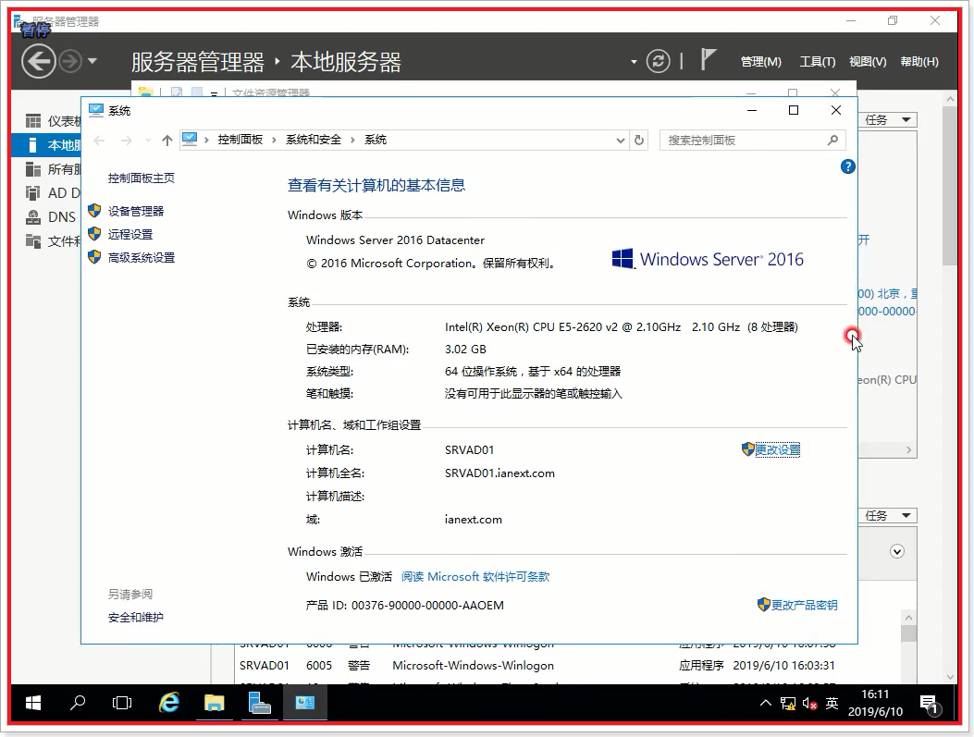Go back in Server Manager navigation
974x737 pixels.
[x=39, y=61]
